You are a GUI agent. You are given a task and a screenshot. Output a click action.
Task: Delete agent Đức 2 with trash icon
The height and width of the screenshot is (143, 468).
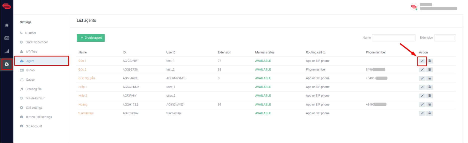(430, 70)
